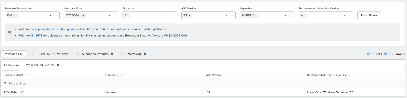Image resolution: width=407 pixels, height=98 pixels.
Task: Click info icon beside Intermixing
Action: point(145,54)
